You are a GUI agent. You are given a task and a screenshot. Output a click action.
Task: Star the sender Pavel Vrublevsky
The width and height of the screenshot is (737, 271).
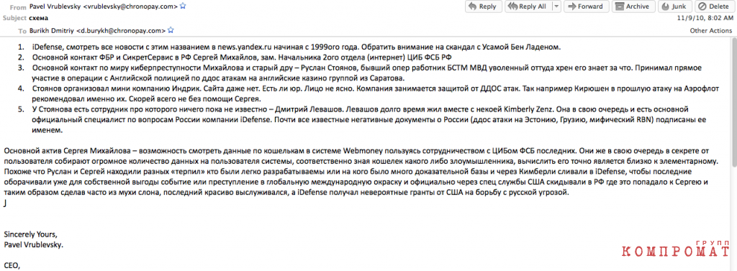pyautogui.click(x=183, y=6)
